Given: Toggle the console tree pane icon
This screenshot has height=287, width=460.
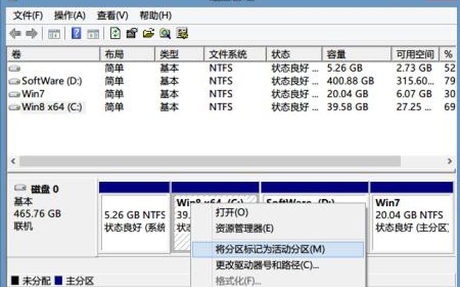Looking at the screenshot, I should tap(54, 34).
